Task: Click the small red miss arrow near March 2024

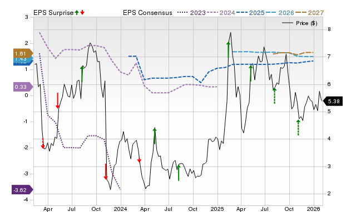Action: [x=139, y=160]
